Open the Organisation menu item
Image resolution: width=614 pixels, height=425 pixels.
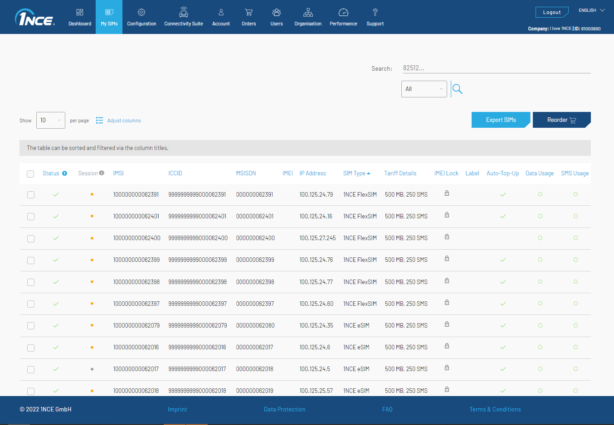(x=308, y=17)
